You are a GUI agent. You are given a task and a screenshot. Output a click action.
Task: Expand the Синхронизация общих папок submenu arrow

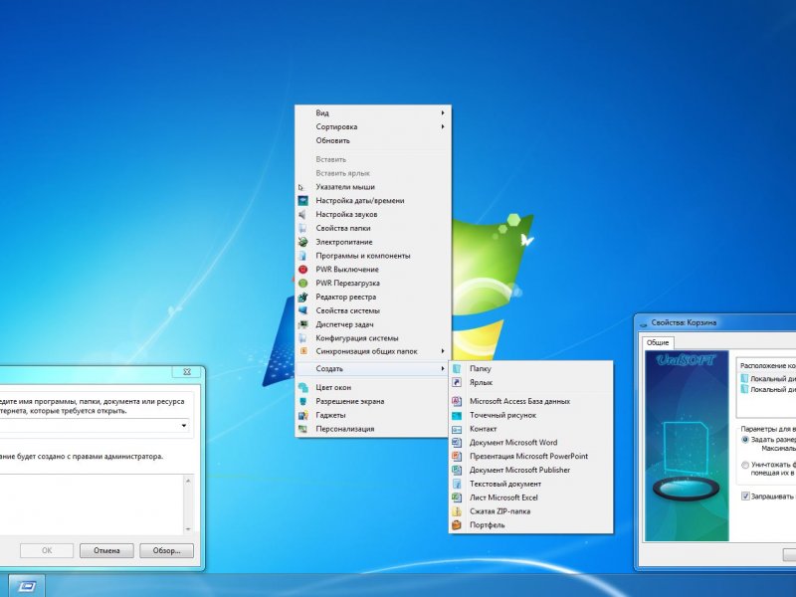tap(443, 351)
